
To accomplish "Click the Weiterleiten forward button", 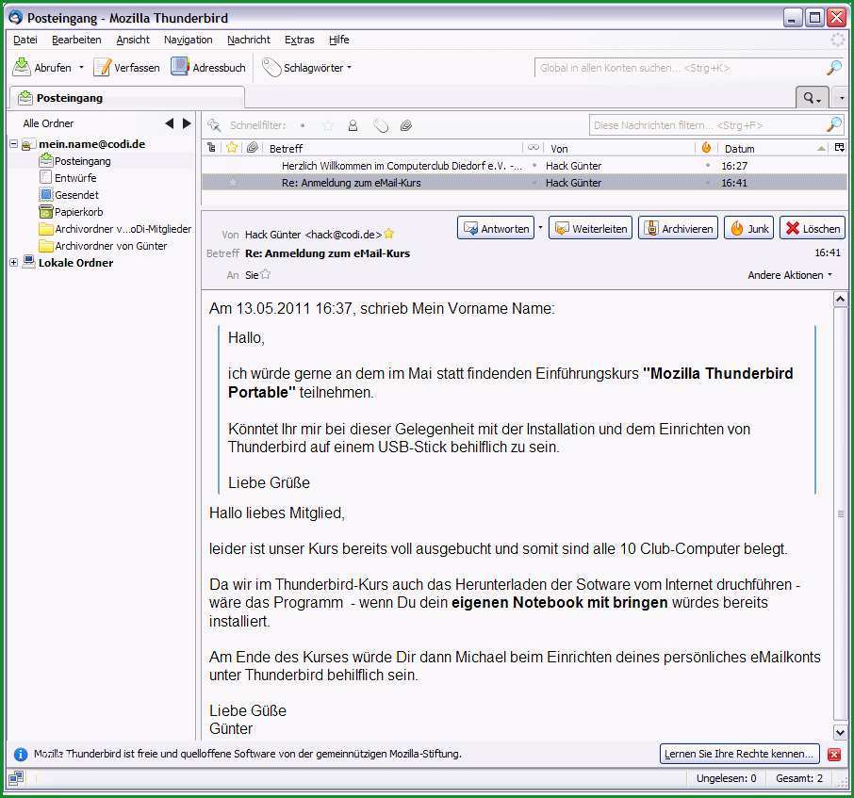I will (x=590, y=229).
